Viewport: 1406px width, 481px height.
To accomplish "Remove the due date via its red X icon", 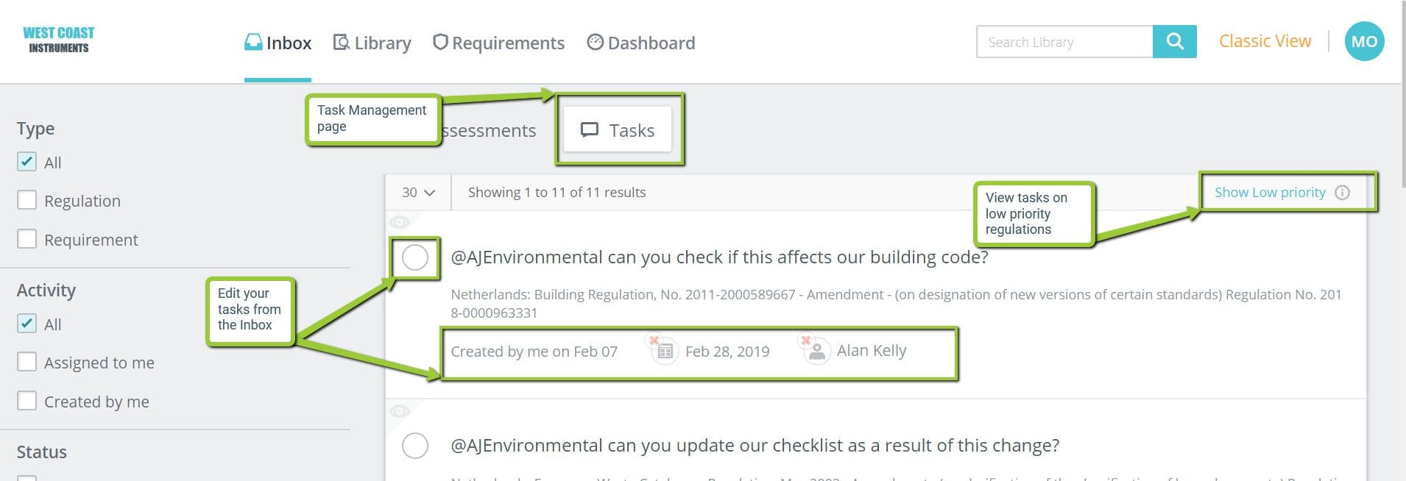I will [x=654, y=340].
